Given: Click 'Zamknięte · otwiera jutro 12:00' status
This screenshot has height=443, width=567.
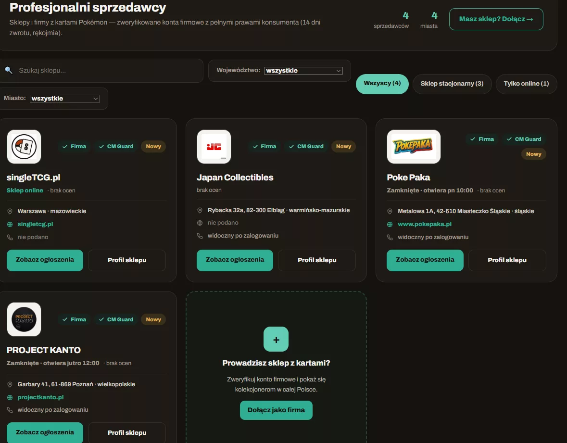Looking at the screenshot, I should coord(53,363).
